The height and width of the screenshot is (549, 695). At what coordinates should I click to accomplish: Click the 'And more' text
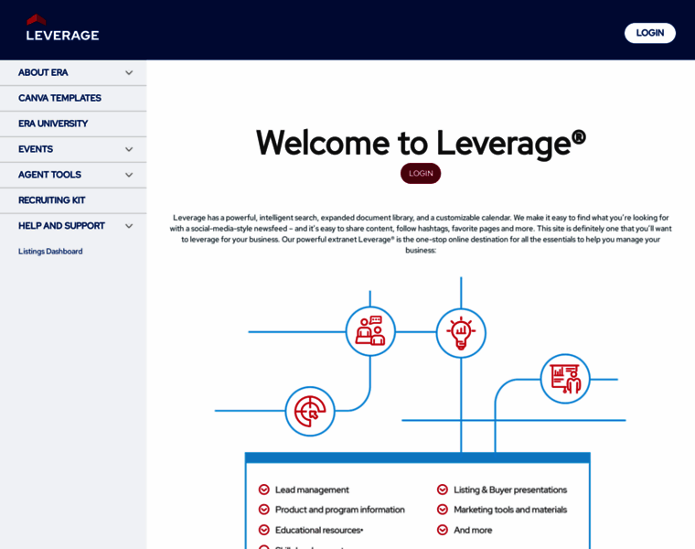[x=473, y=530]
